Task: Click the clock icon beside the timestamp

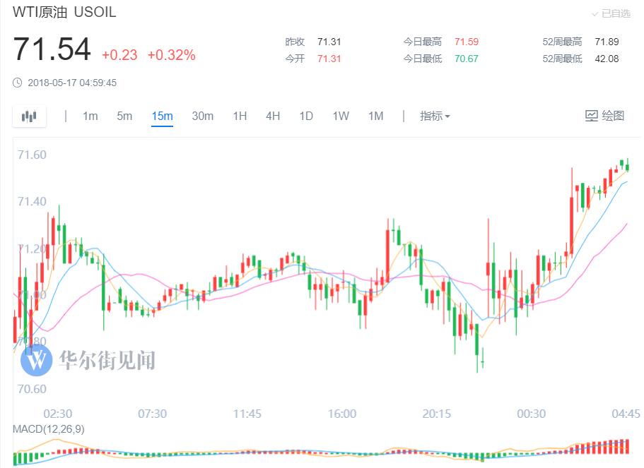Action: point(18,83)
